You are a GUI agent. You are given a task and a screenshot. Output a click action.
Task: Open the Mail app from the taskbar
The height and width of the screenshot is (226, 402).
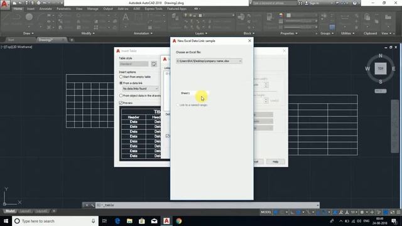[155, 221]
